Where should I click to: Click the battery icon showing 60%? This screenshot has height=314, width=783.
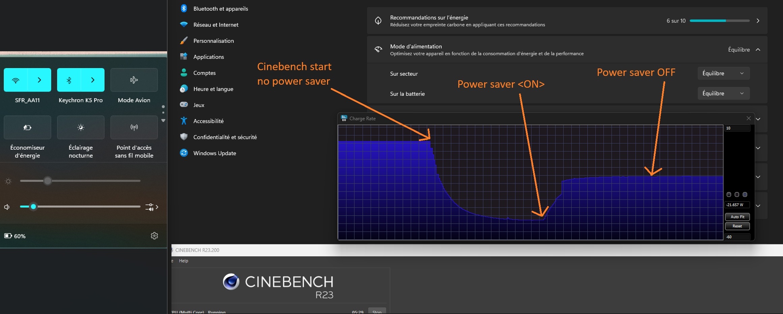click(8, 236)
